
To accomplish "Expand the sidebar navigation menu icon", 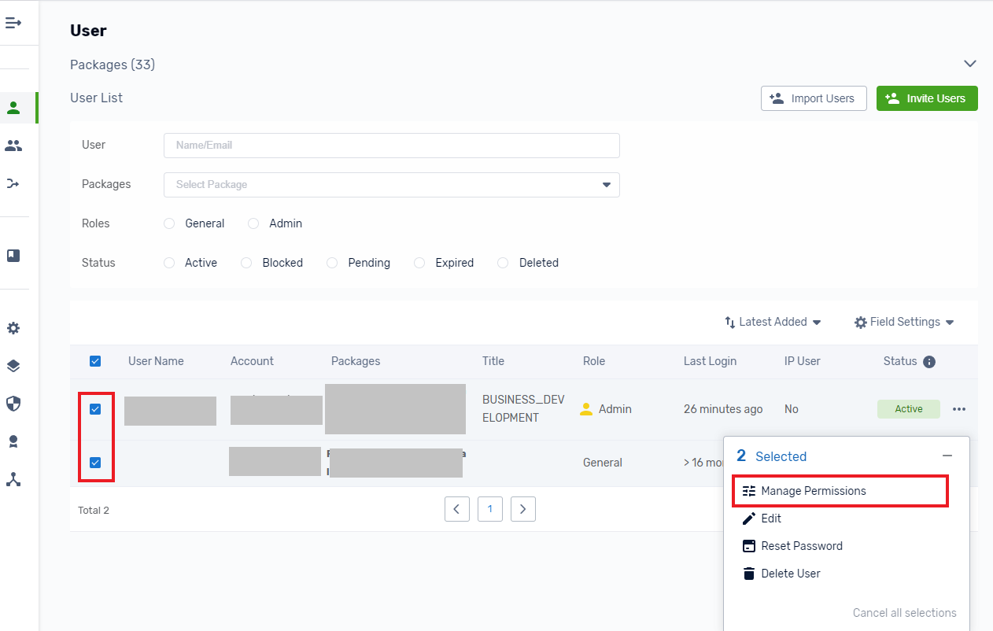I will coord(13,23).
